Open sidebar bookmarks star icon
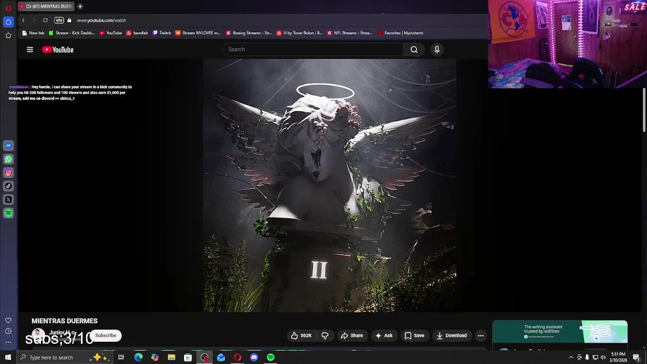Screen dimensions: 647x364 (8, 35)
